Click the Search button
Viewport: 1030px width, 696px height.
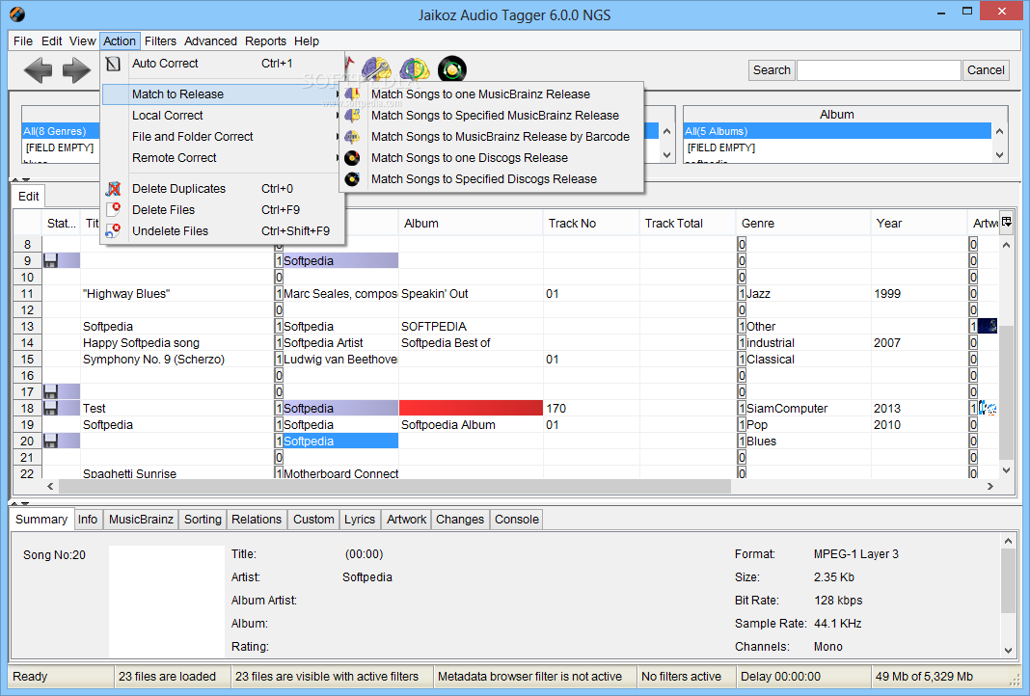pyautogui.click(x=772, y=70)
